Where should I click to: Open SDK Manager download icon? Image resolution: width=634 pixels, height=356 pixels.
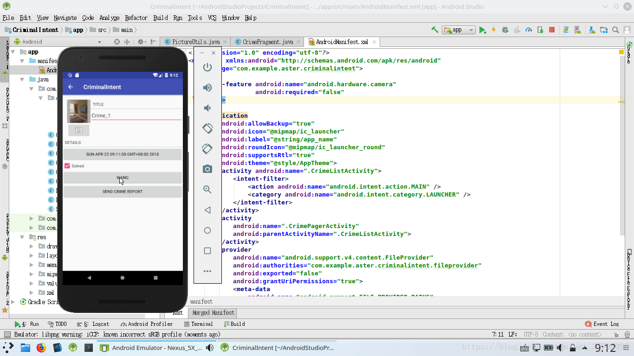point(592,30)
